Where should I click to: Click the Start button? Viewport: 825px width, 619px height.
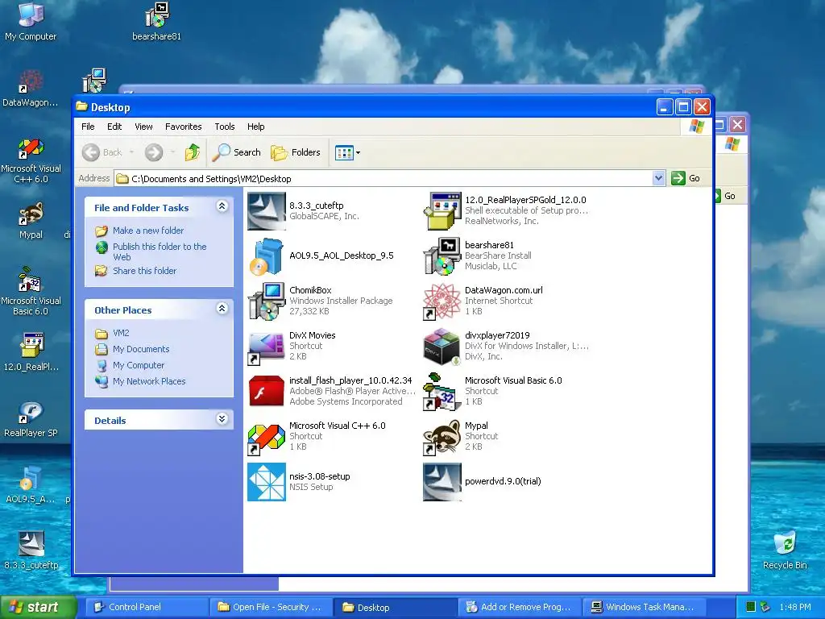pos(39,607)
